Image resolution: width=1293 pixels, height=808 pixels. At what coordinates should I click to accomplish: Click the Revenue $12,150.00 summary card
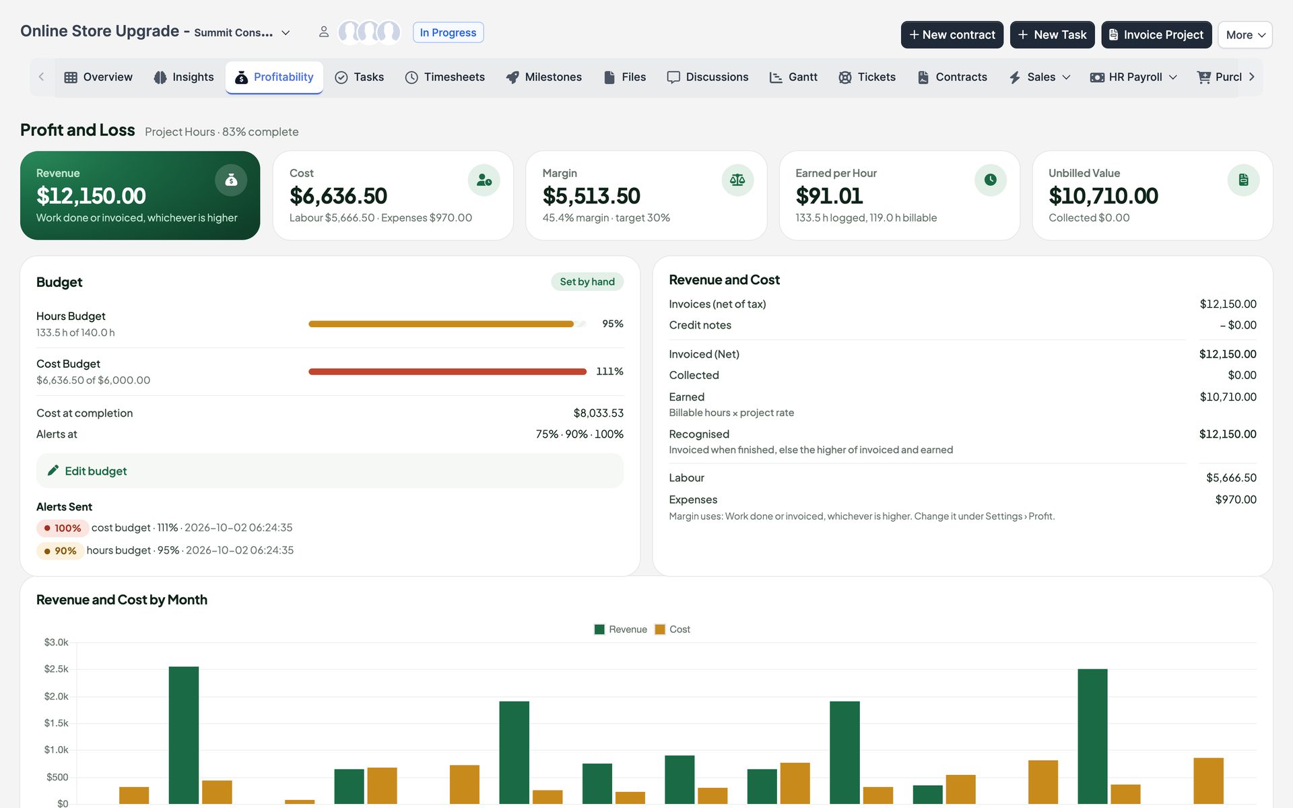pos(140,195)
